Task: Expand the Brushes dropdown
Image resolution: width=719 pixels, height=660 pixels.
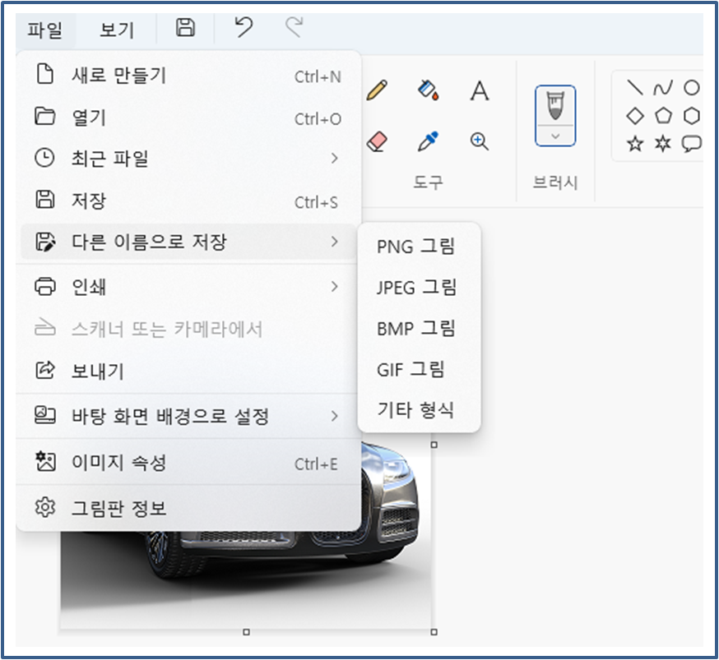Action: pos(555,136)
